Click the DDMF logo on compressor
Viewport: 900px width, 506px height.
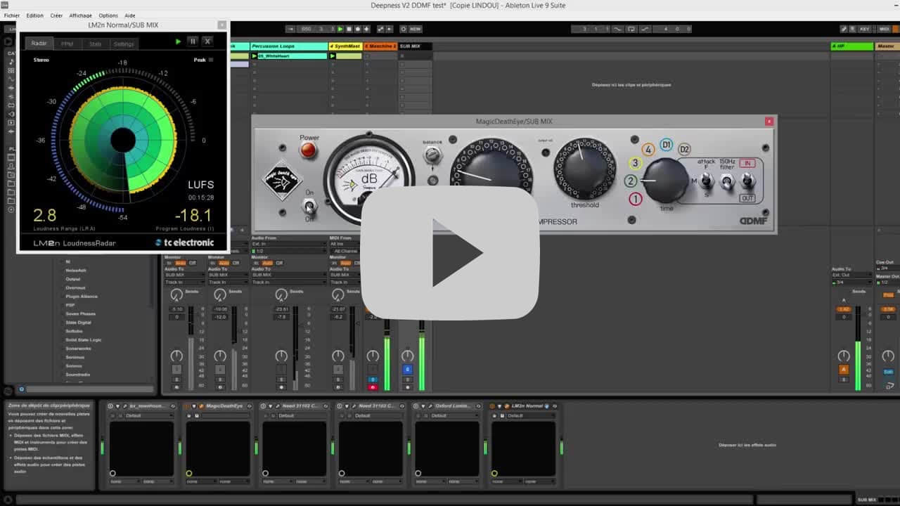pos(753,221)
